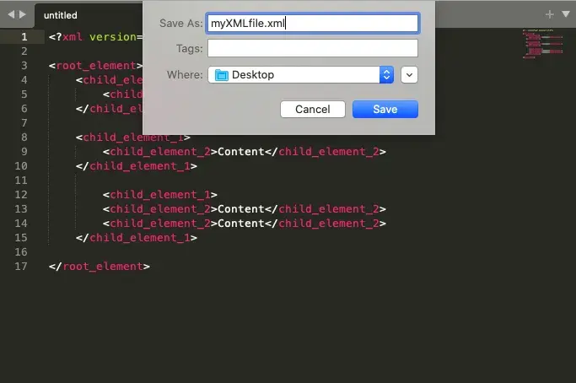Image resolution: width=576 pixels, height=383 pixels.
Task: Add a new tab with plus icon
Action: click(x=550, y=14)
